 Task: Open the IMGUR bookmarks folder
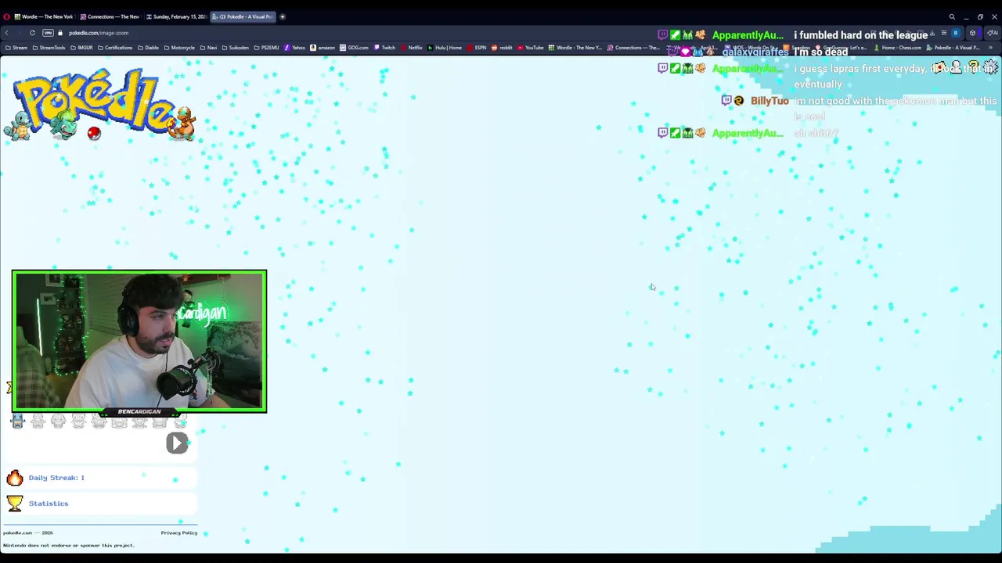point(81,48)
